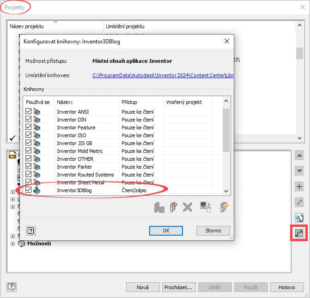Toggle the Inventor OTHER checkbox

(28, 158)
